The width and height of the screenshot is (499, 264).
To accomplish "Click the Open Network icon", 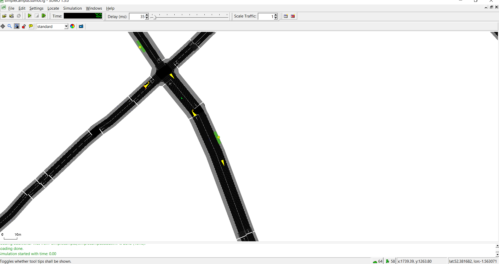I will coord(12,16).
